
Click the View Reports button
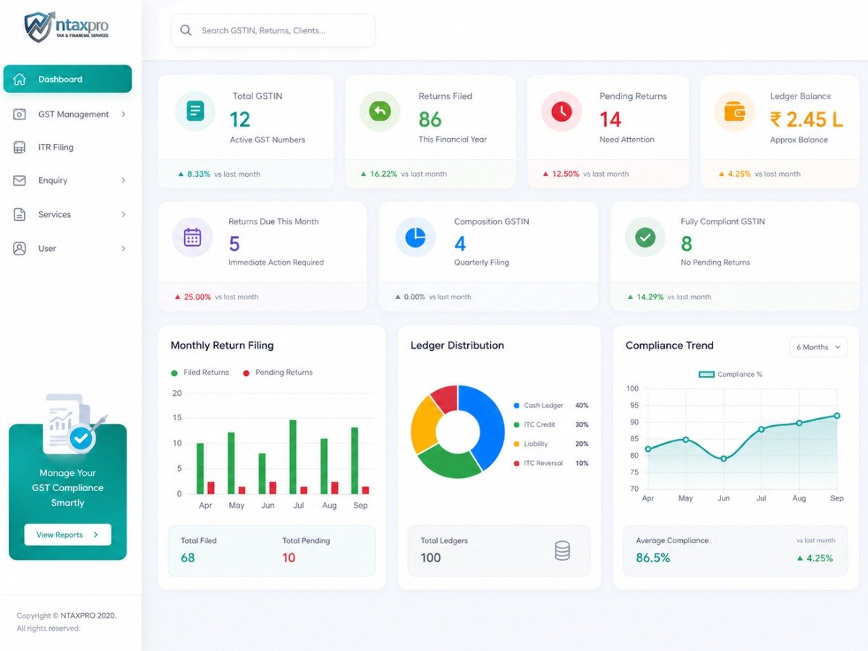point(68,535)
